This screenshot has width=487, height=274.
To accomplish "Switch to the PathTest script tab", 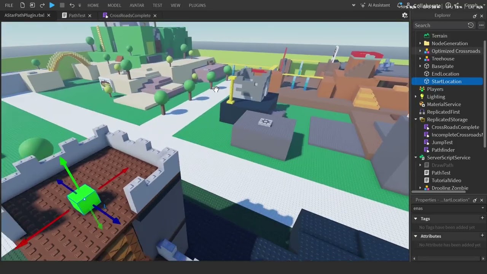I will pyautogui.click(x=76, y=16).
